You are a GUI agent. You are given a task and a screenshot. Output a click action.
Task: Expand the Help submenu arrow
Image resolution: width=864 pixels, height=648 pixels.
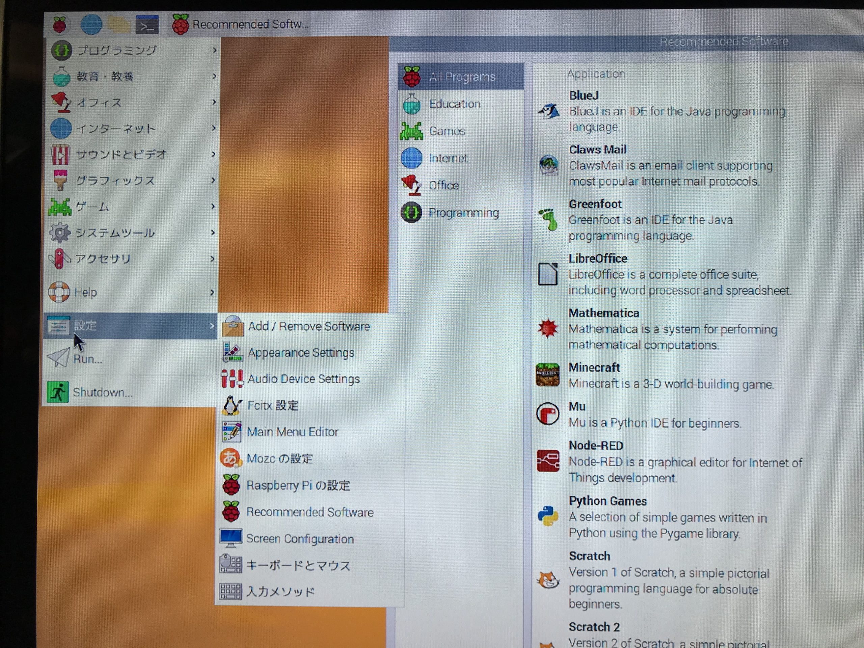(x=212, y=292)
